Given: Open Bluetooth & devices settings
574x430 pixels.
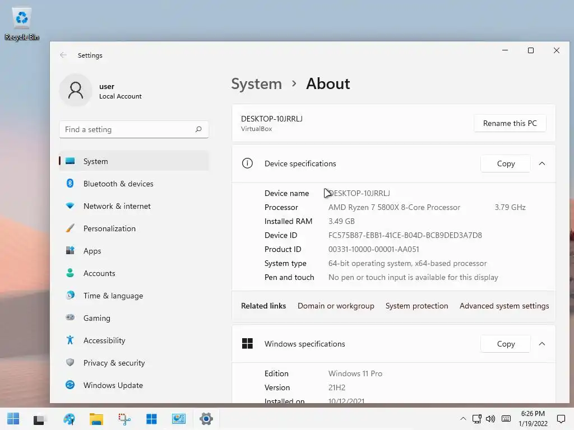Looking at the screenshot, I should tap(134, 184).
